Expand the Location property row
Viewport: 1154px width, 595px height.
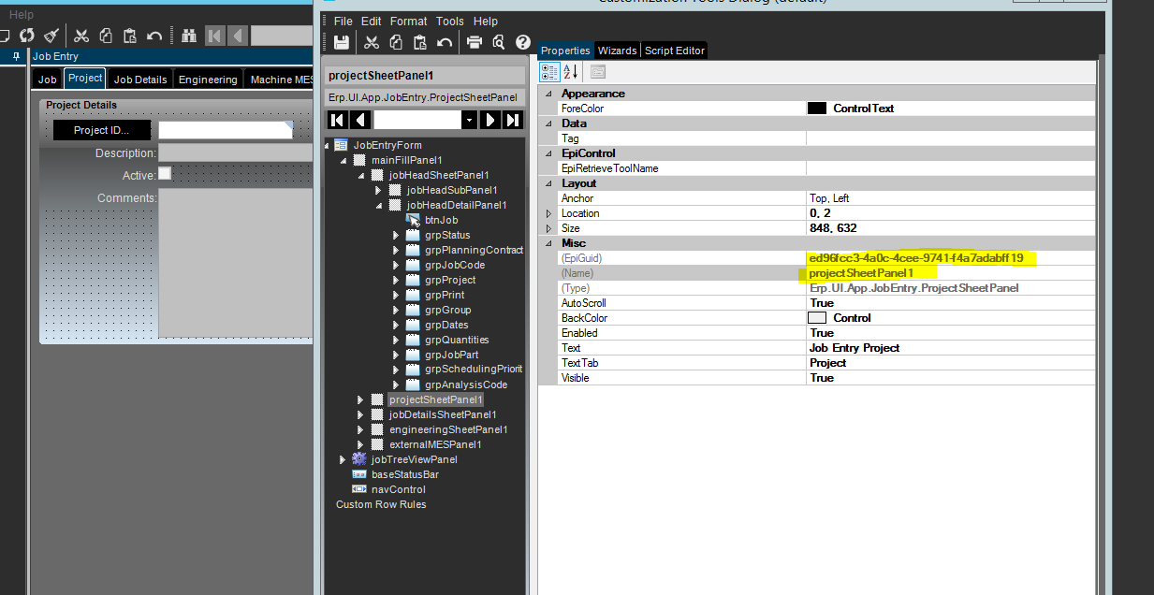point(548,213)
